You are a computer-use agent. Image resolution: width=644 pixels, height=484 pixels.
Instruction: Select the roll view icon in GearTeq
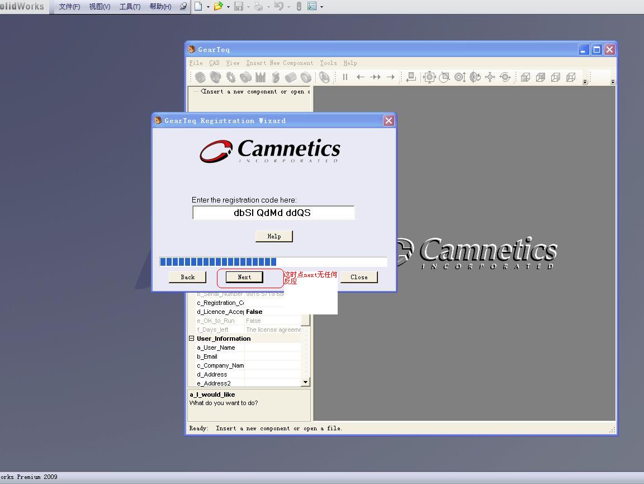pyautogui.click(x=505, y=77)
